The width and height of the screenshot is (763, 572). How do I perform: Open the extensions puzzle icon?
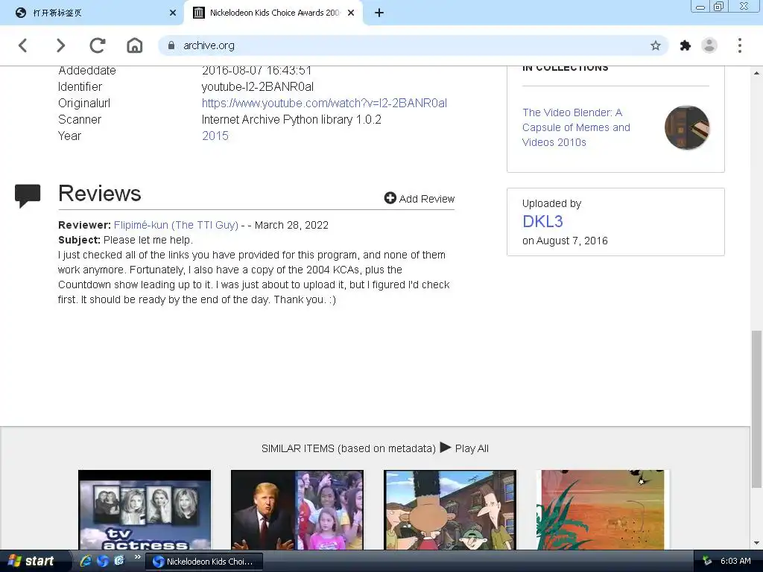[x=686, y=45]
